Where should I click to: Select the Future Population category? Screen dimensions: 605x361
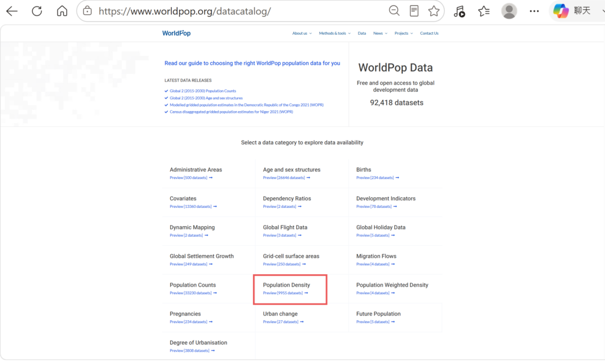(x=378, y=314)
